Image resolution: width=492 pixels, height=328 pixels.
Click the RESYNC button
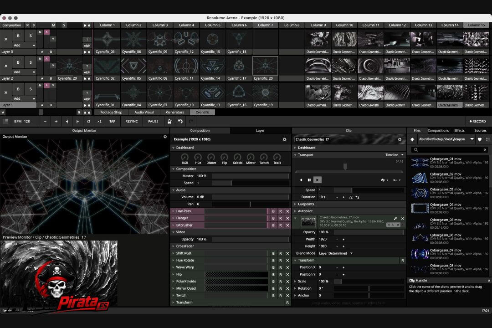pyautogui.click(x=132, y=122)
